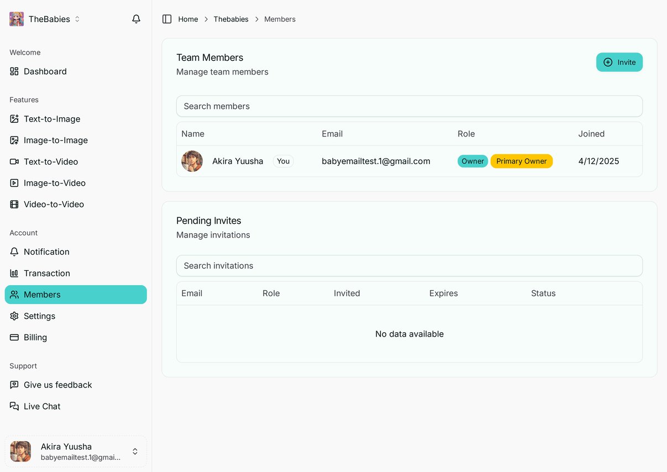667x472 pixels.
Task: Click the Search members input field
Action: pyautogui.click(x=409, y=106)
